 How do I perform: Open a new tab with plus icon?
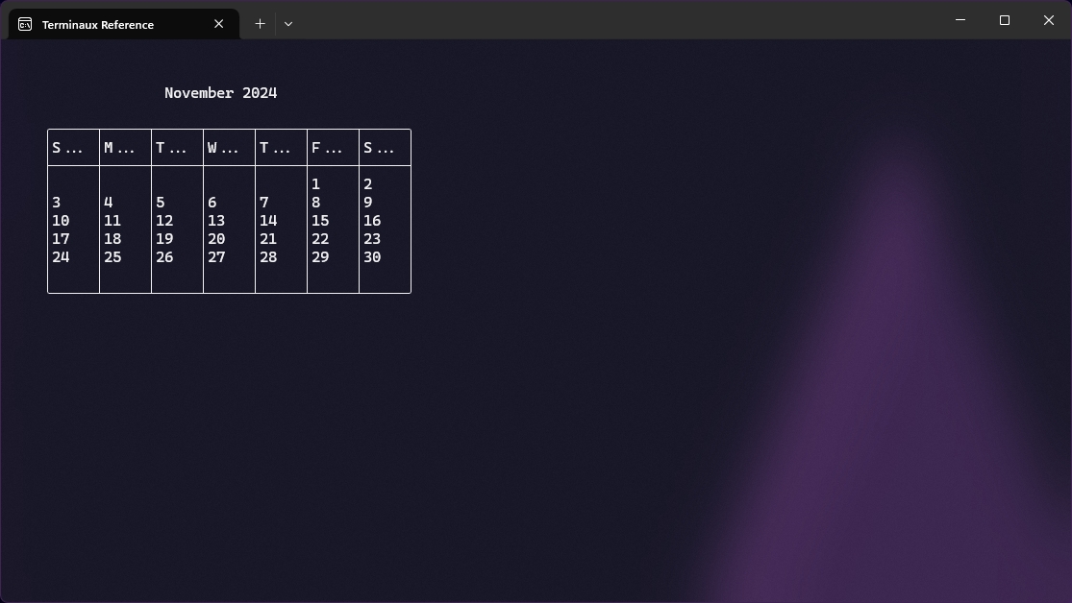(260, 23)
